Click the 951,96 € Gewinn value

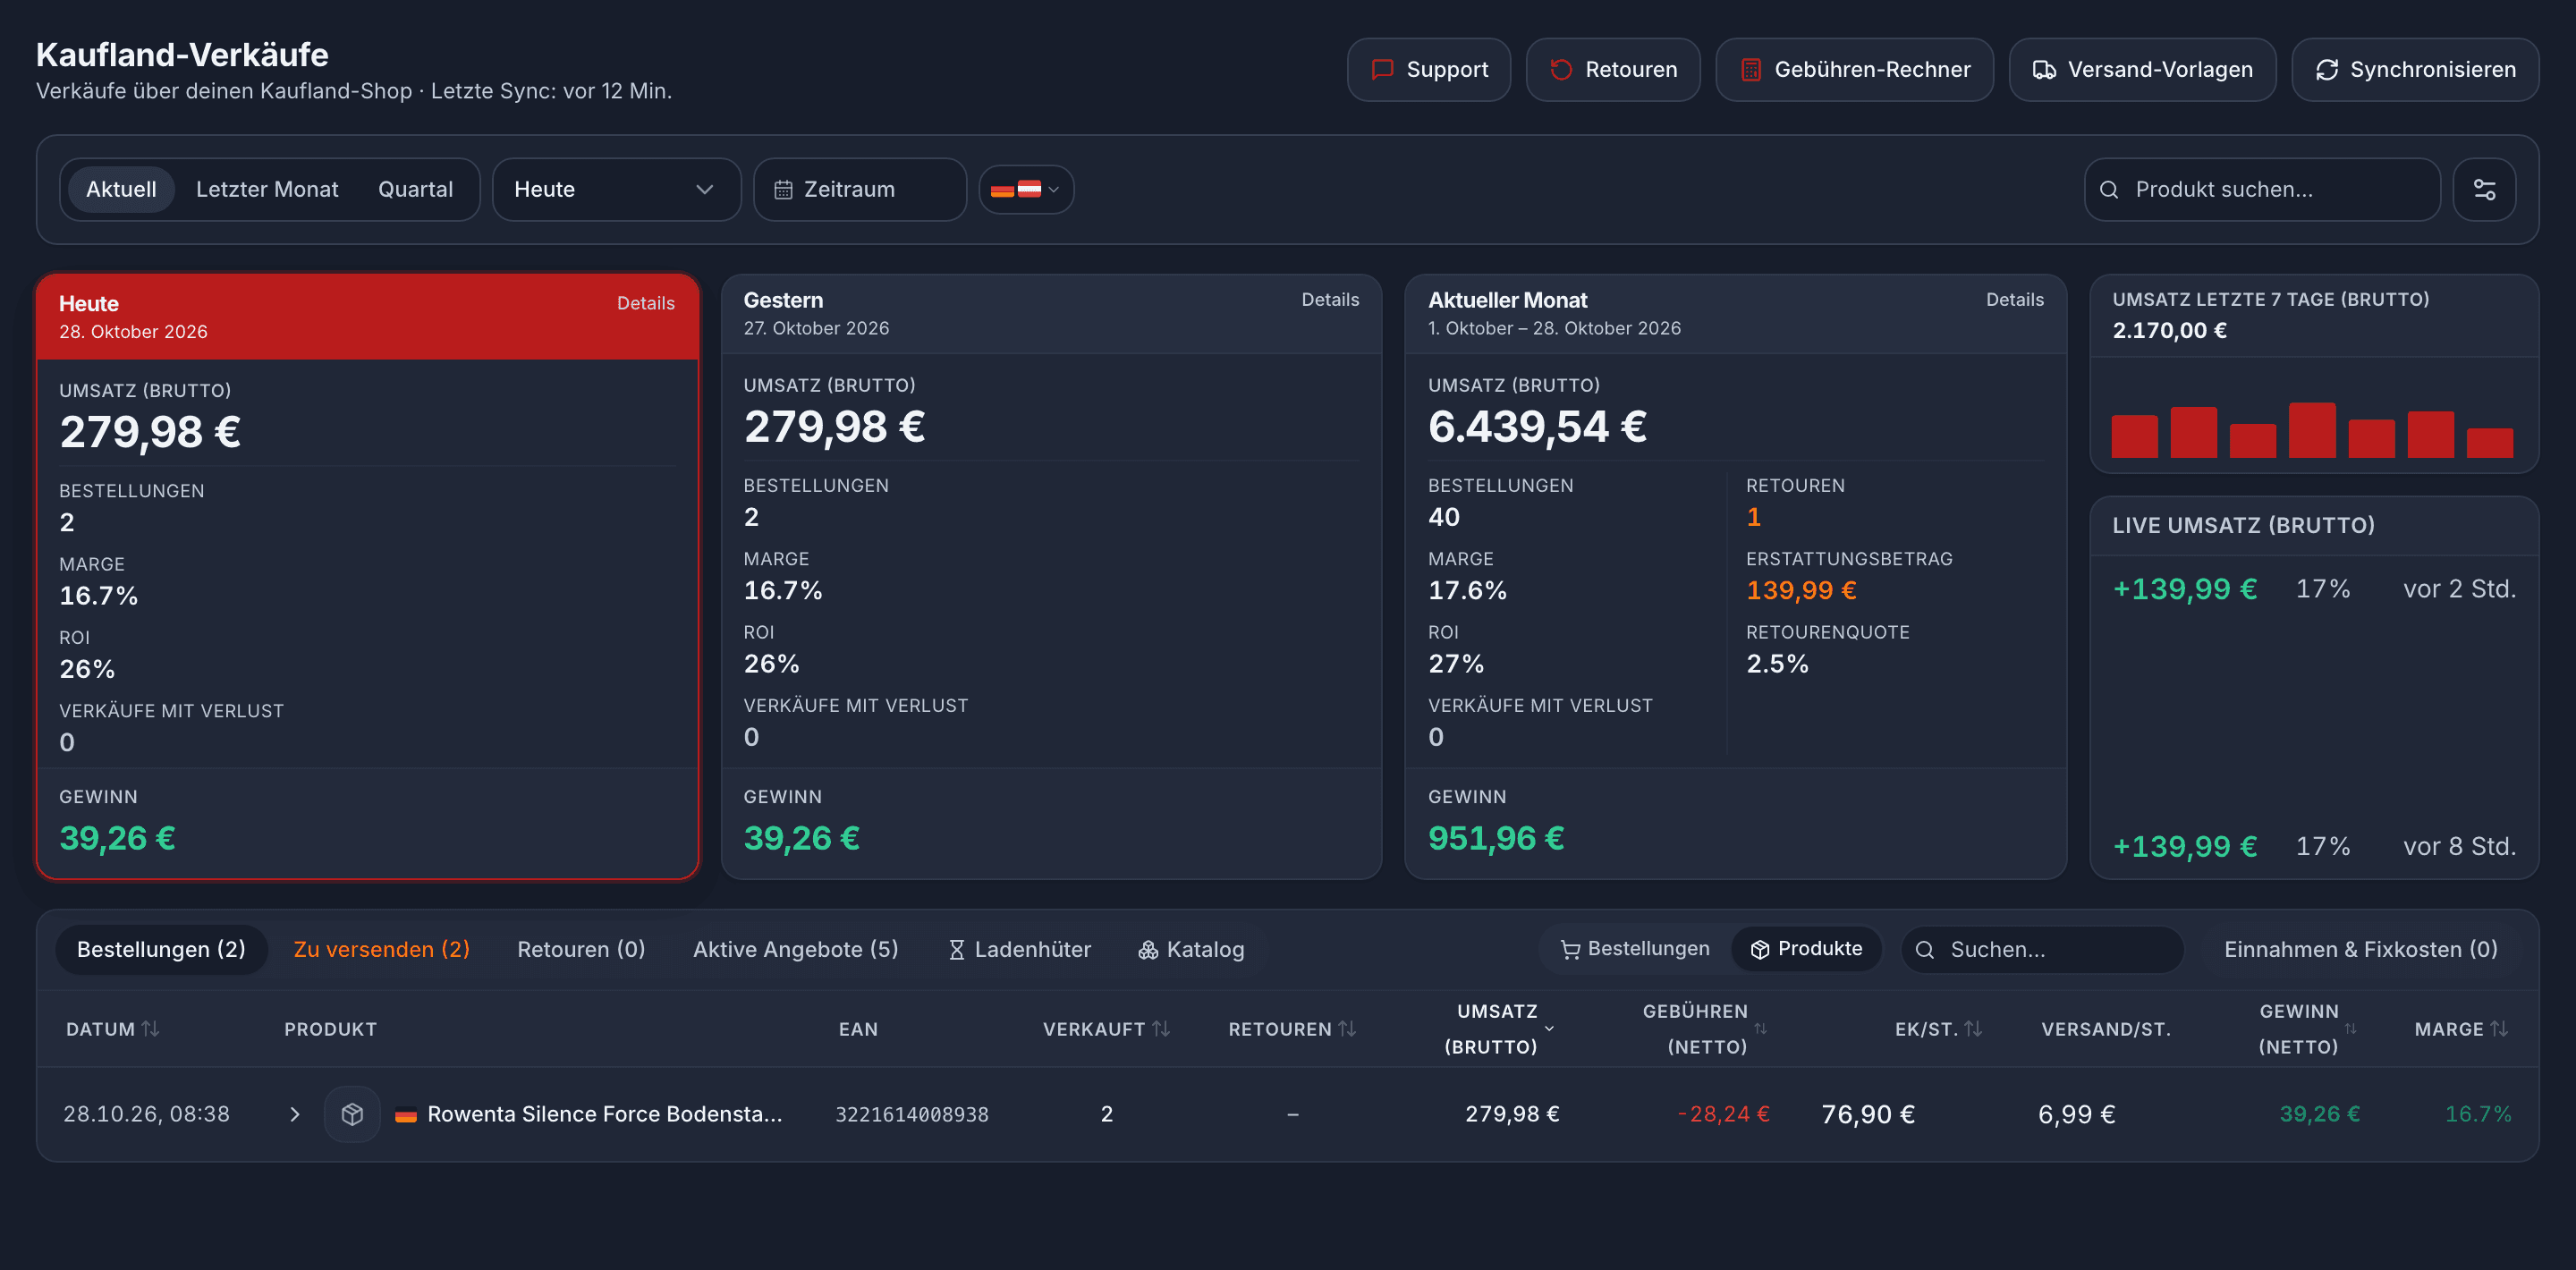(1496, 838)
